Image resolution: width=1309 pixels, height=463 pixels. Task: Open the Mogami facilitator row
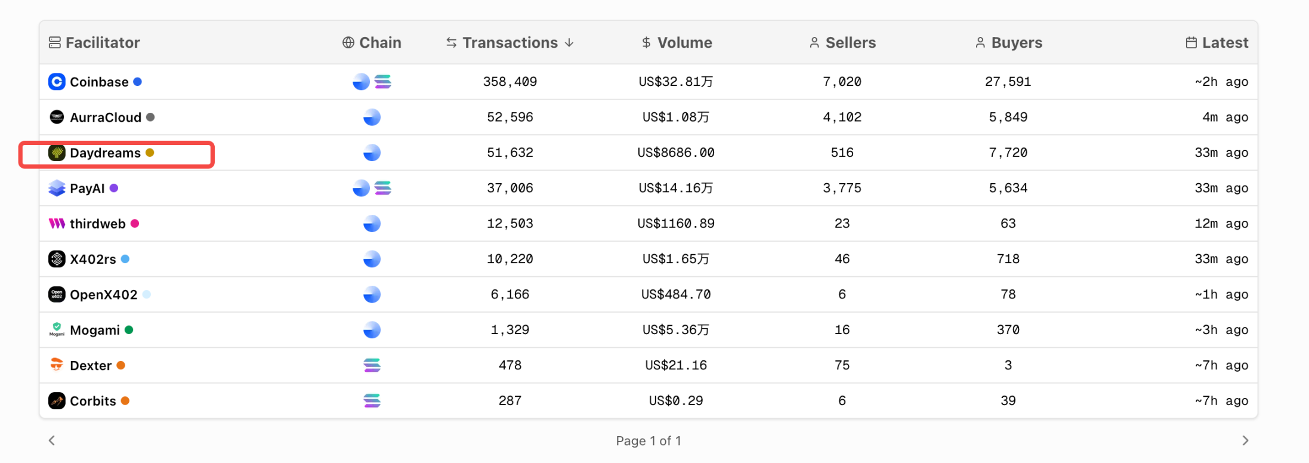tap(95, 330)
